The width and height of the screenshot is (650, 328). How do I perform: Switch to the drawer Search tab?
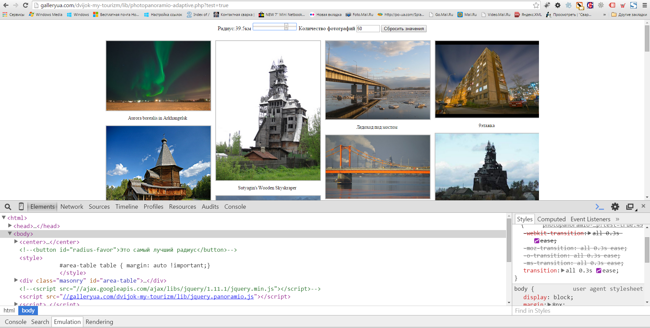[x=40, y=322]
